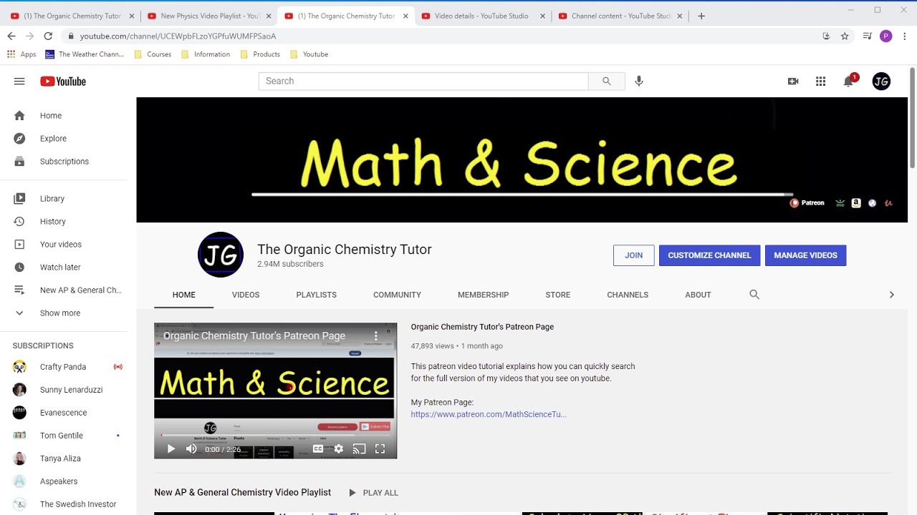Toggle closed captions in player

(x=318, y=449)
